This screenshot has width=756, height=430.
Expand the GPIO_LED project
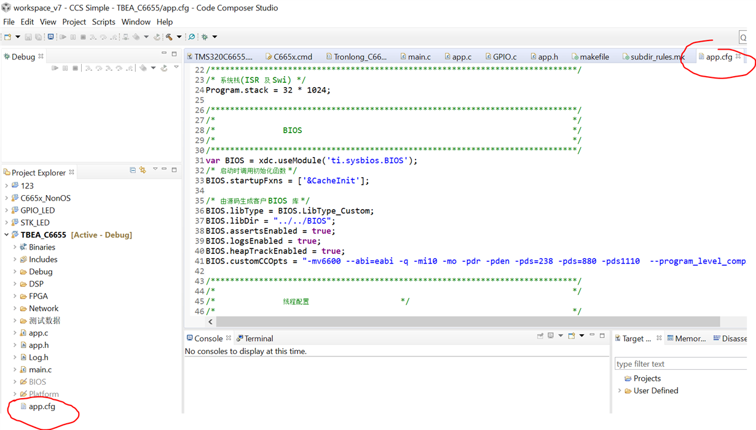click(7, 210)
